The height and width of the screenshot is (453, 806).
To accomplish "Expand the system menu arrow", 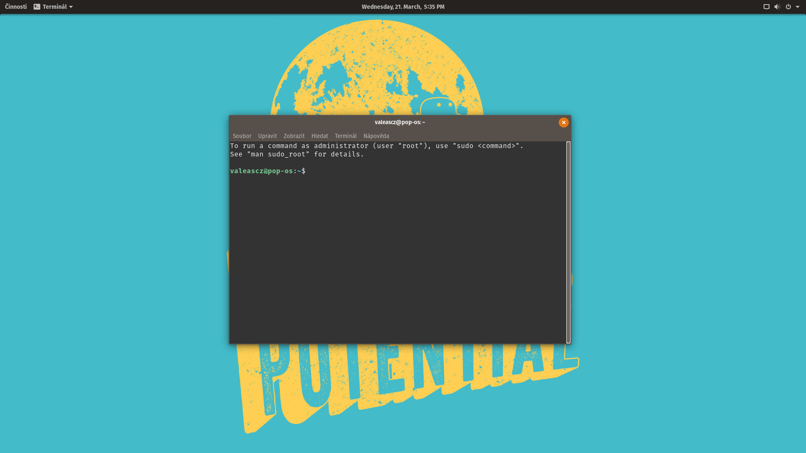I will (x=797, y=7).
